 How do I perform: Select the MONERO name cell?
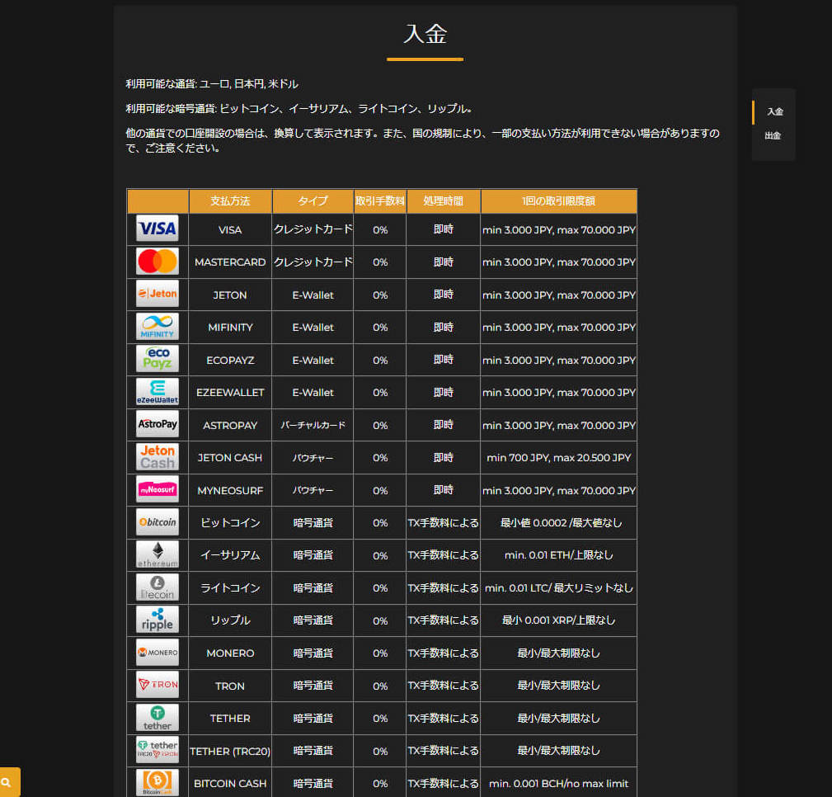(230, 653)
